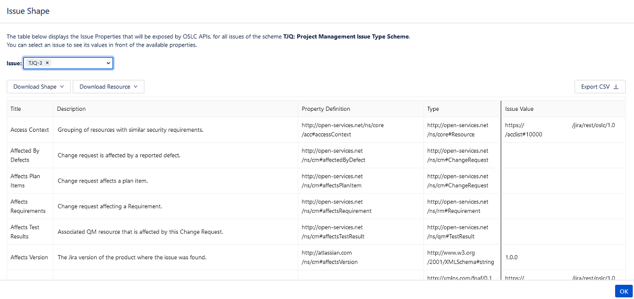Click the scheme name 'TJQ: Project Management Issue Type Scheme'

point(346,37)
